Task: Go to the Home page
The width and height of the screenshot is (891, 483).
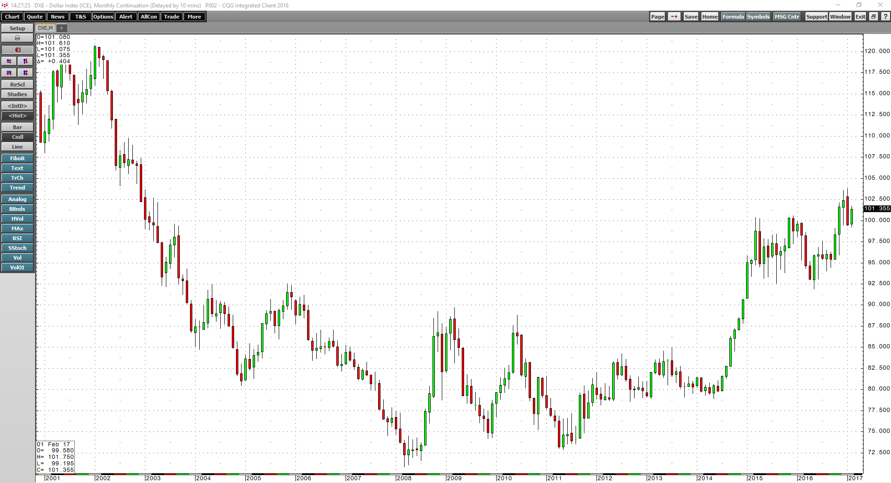Action: [710, 17]
